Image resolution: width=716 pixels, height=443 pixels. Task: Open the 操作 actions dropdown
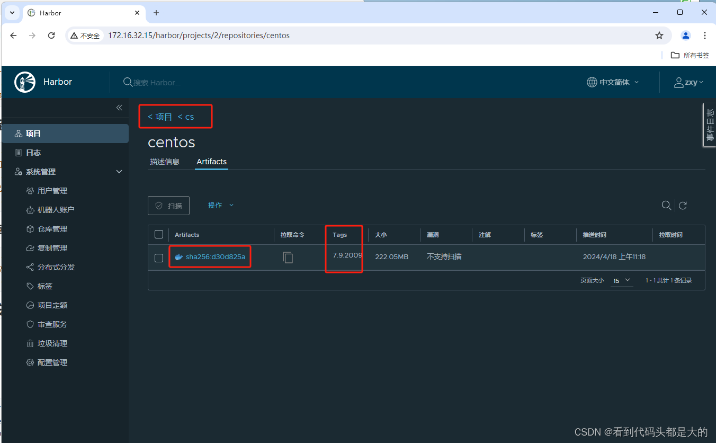coord(221,206)
